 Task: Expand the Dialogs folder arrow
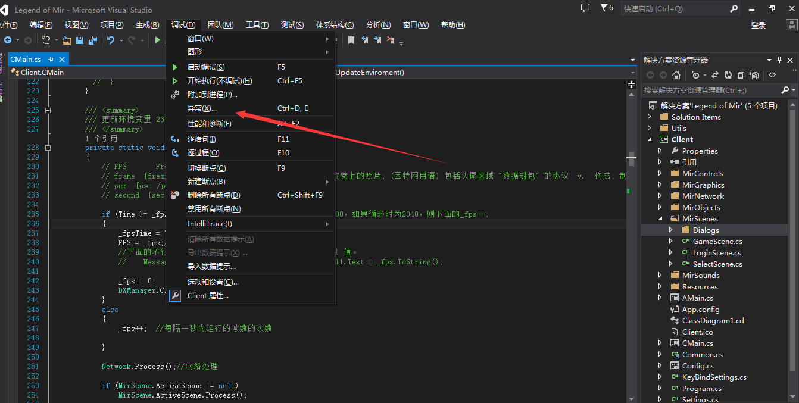[x=671, y=230]
